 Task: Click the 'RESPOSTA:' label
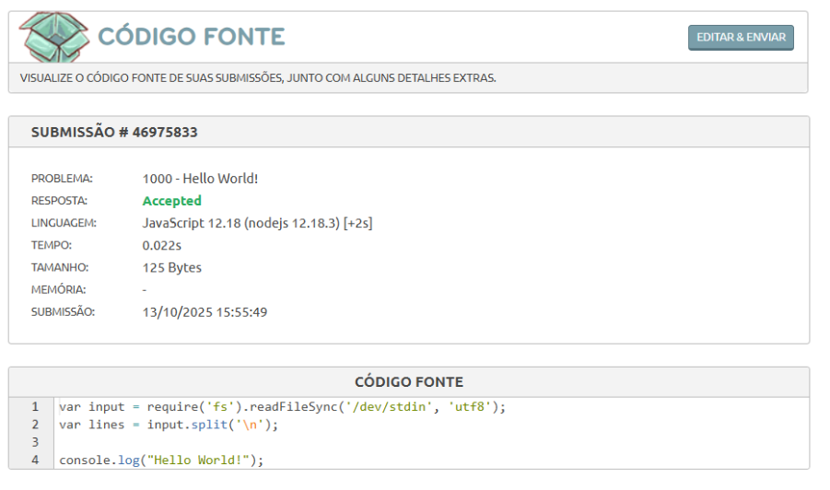tap(59, 201)
